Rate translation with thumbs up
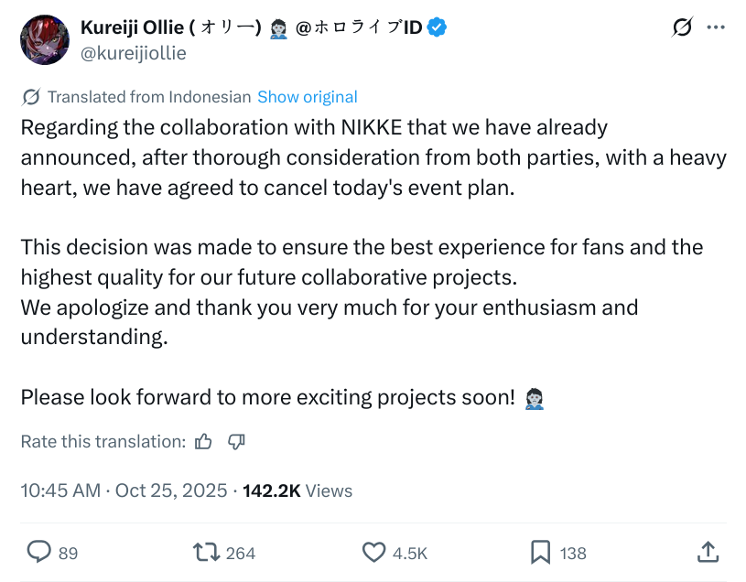 pyautogui.click(x=203, y=442)
